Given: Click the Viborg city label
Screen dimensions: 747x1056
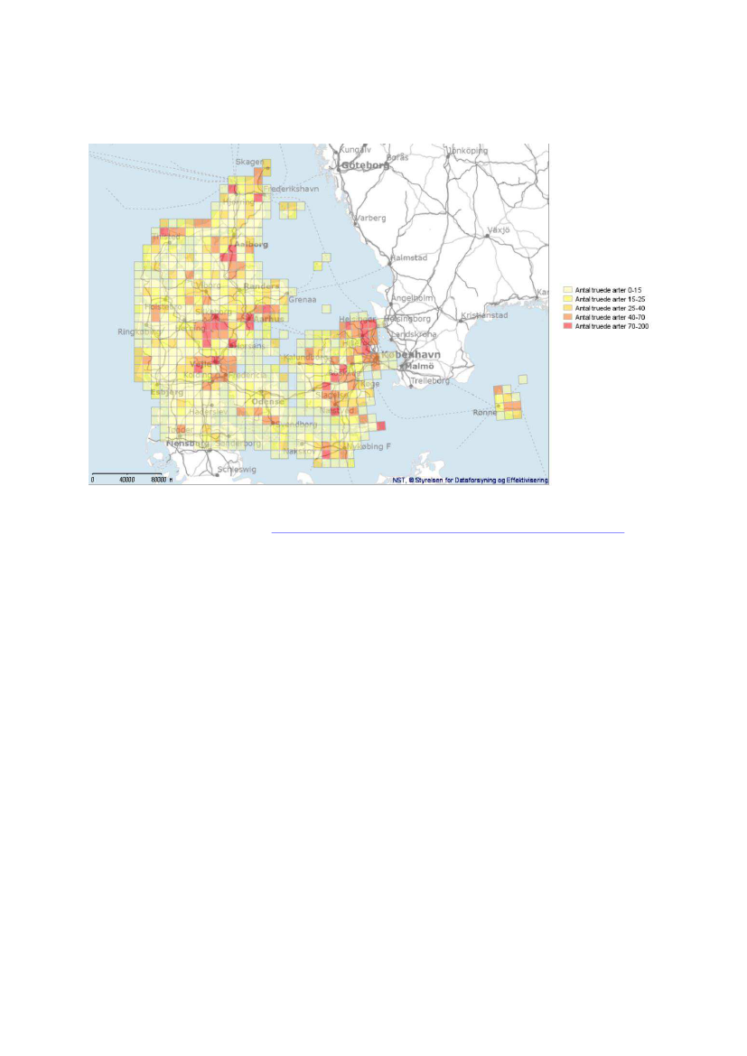Looking at the screenshot, I should coord(208,285).
